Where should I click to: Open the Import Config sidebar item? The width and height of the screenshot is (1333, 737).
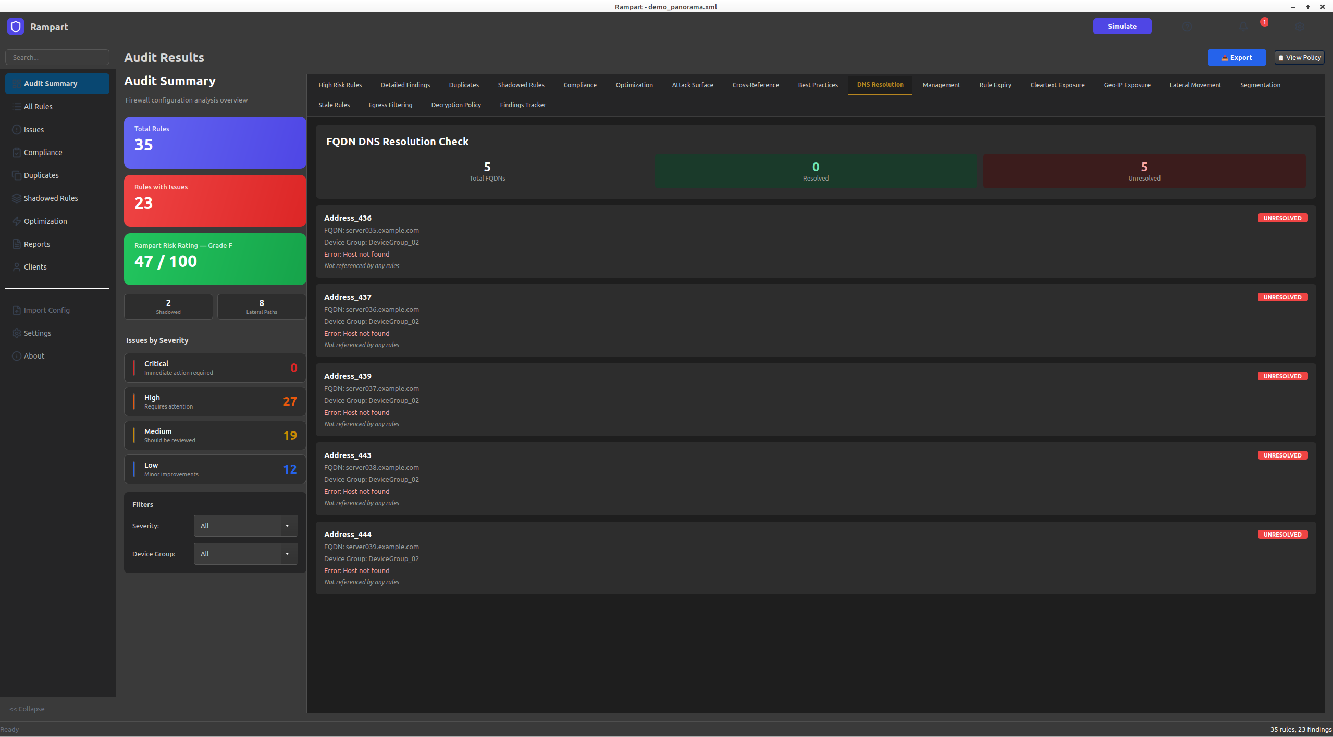[47, 310]
